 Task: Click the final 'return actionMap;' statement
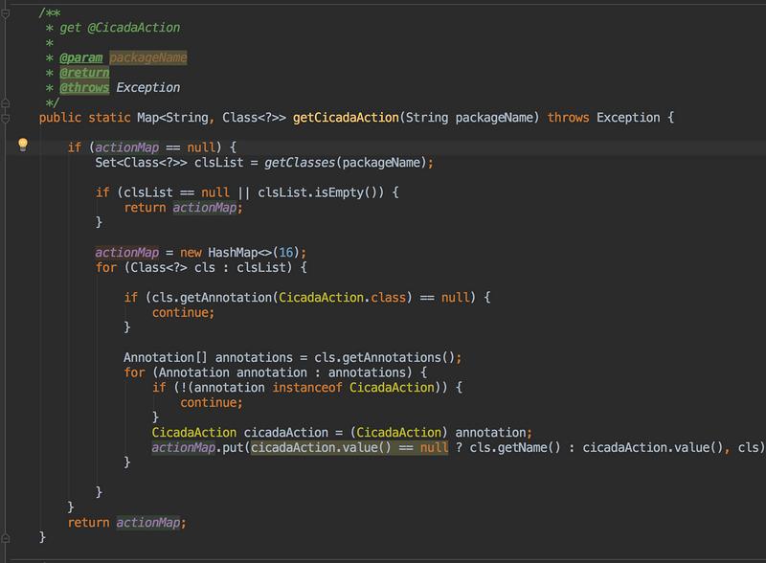[x=127, y=523]
